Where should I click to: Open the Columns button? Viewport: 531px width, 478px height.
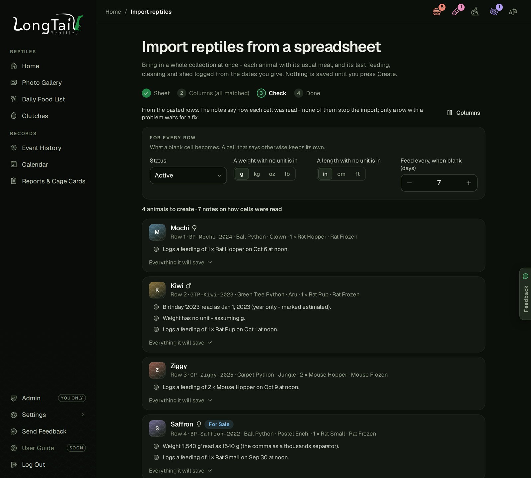[x=463, y=113]
